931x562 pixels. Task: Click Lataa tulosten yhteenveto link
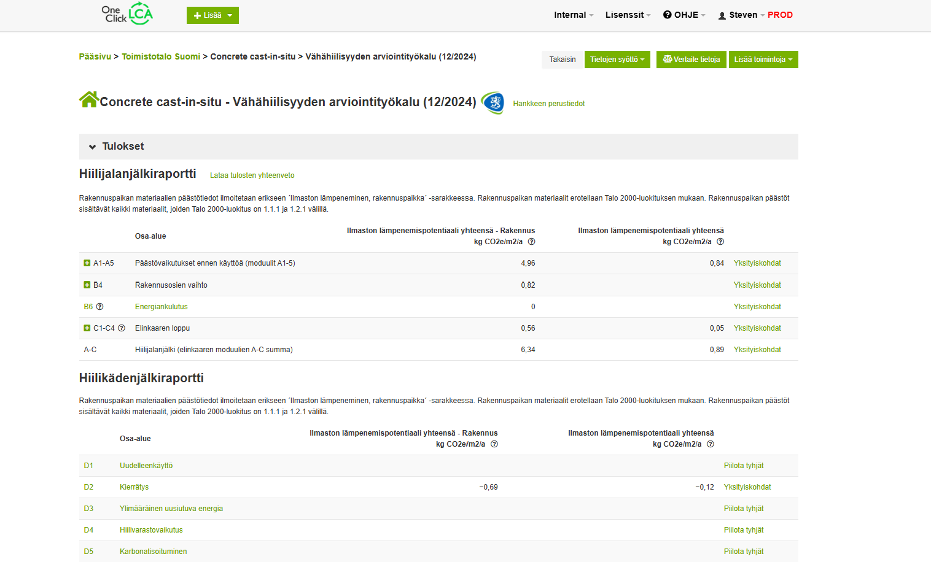coord(252,175)
